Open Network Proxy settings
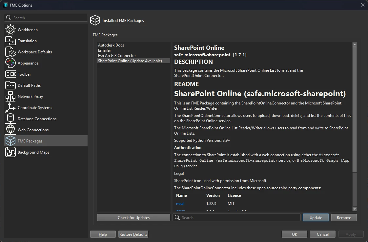The height and width of the screenshot is (242, 368). (x=46, y=97)
